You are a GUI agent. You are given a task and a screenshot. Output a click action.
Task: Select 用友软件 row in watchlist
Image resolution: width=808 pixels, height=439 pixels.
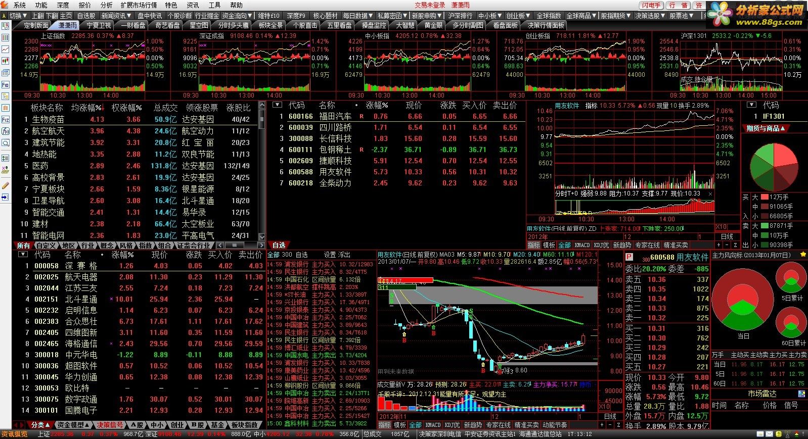397,172
